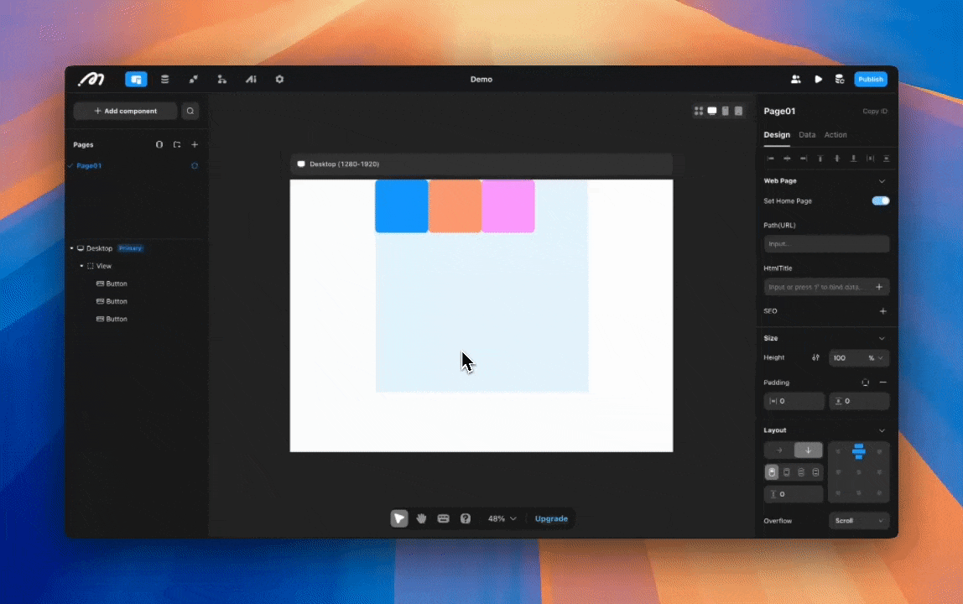Click the Add component button
Screen dimensions: 963x604
pyautogui.click(x=125, y=112)
